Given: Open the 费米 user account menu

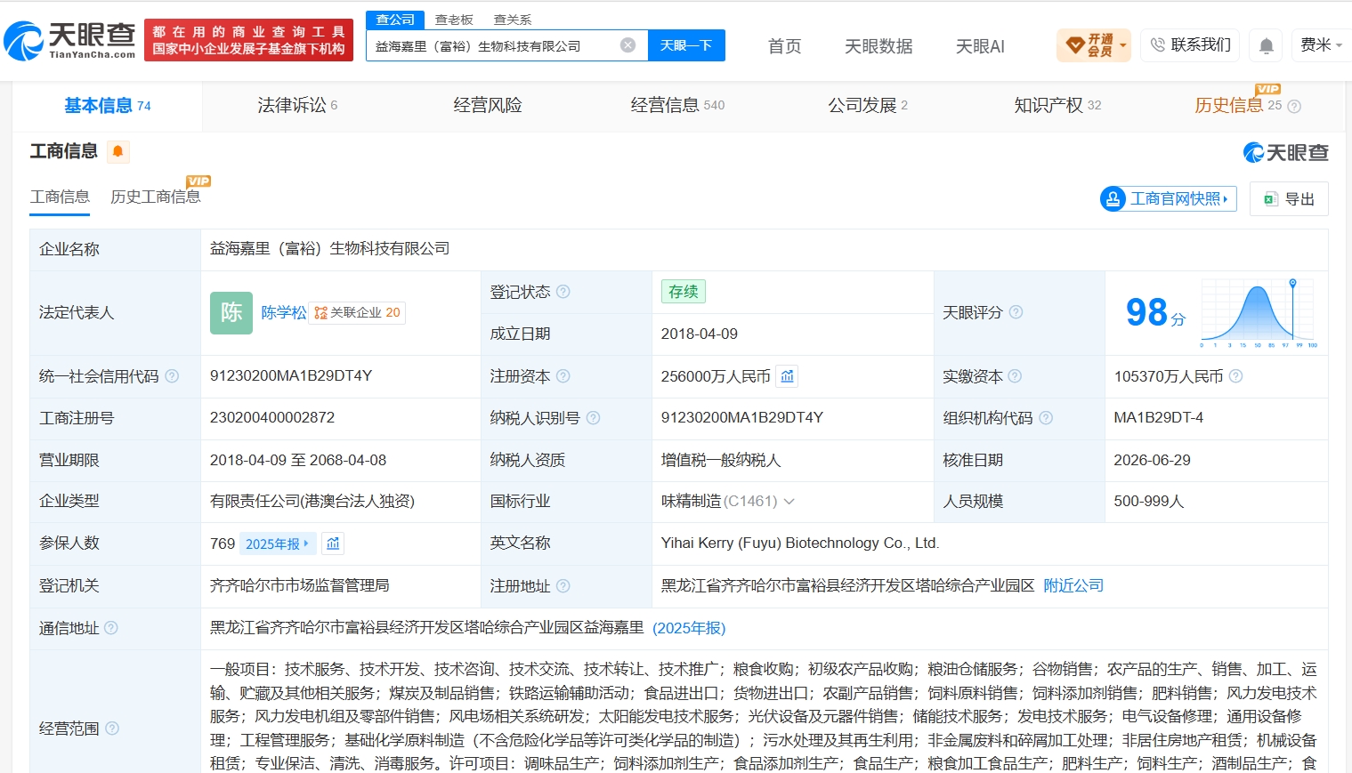Looking at the screenshot, I should tap(1321, 44).
